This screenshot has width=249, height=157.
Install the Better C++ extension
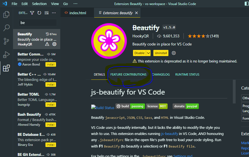pyautogui.click(x=51, y=84)
